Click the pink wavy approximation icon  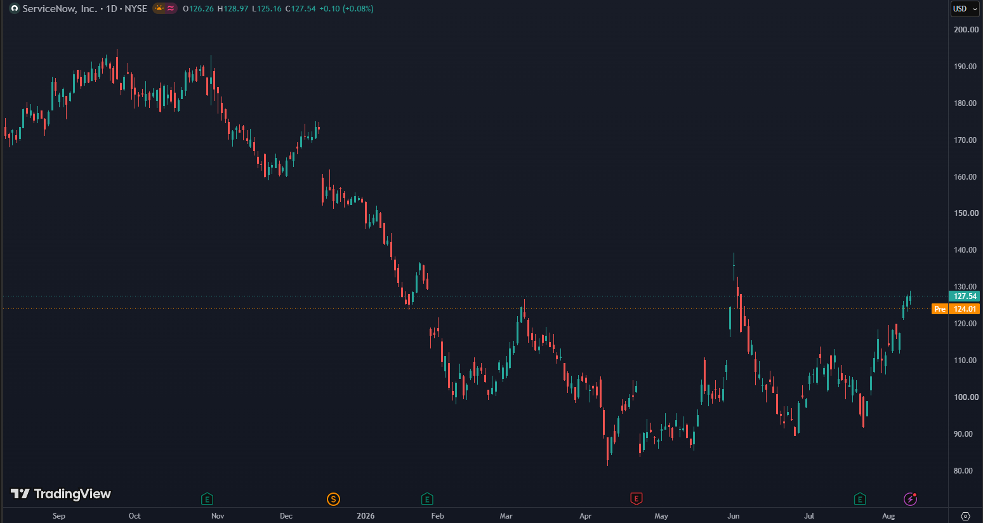[x=171, y=8]
